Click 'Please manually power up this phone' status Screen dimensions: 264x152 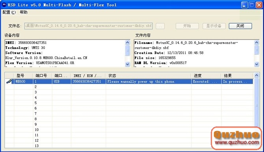(x=148, y=82)
